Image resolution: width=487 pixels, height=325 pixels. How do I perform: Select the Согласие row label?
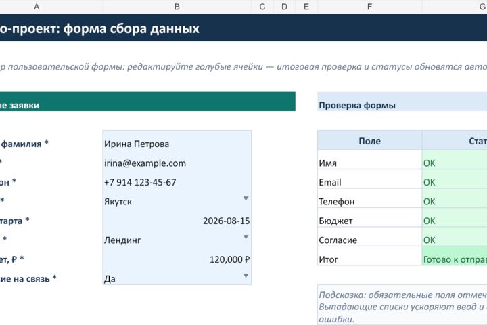369,237
